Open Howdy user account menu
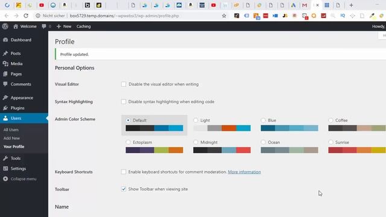The image size is (386, 217). pyautogui.click(x=379, y=27)
